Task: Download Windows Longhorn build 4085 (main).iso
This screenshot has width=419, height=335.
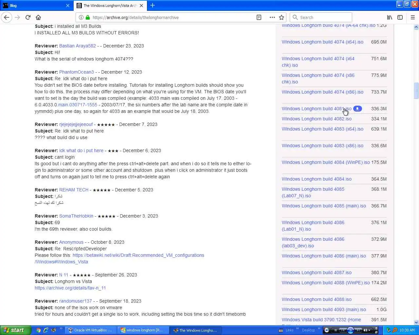Action: (x=324, y=206)
